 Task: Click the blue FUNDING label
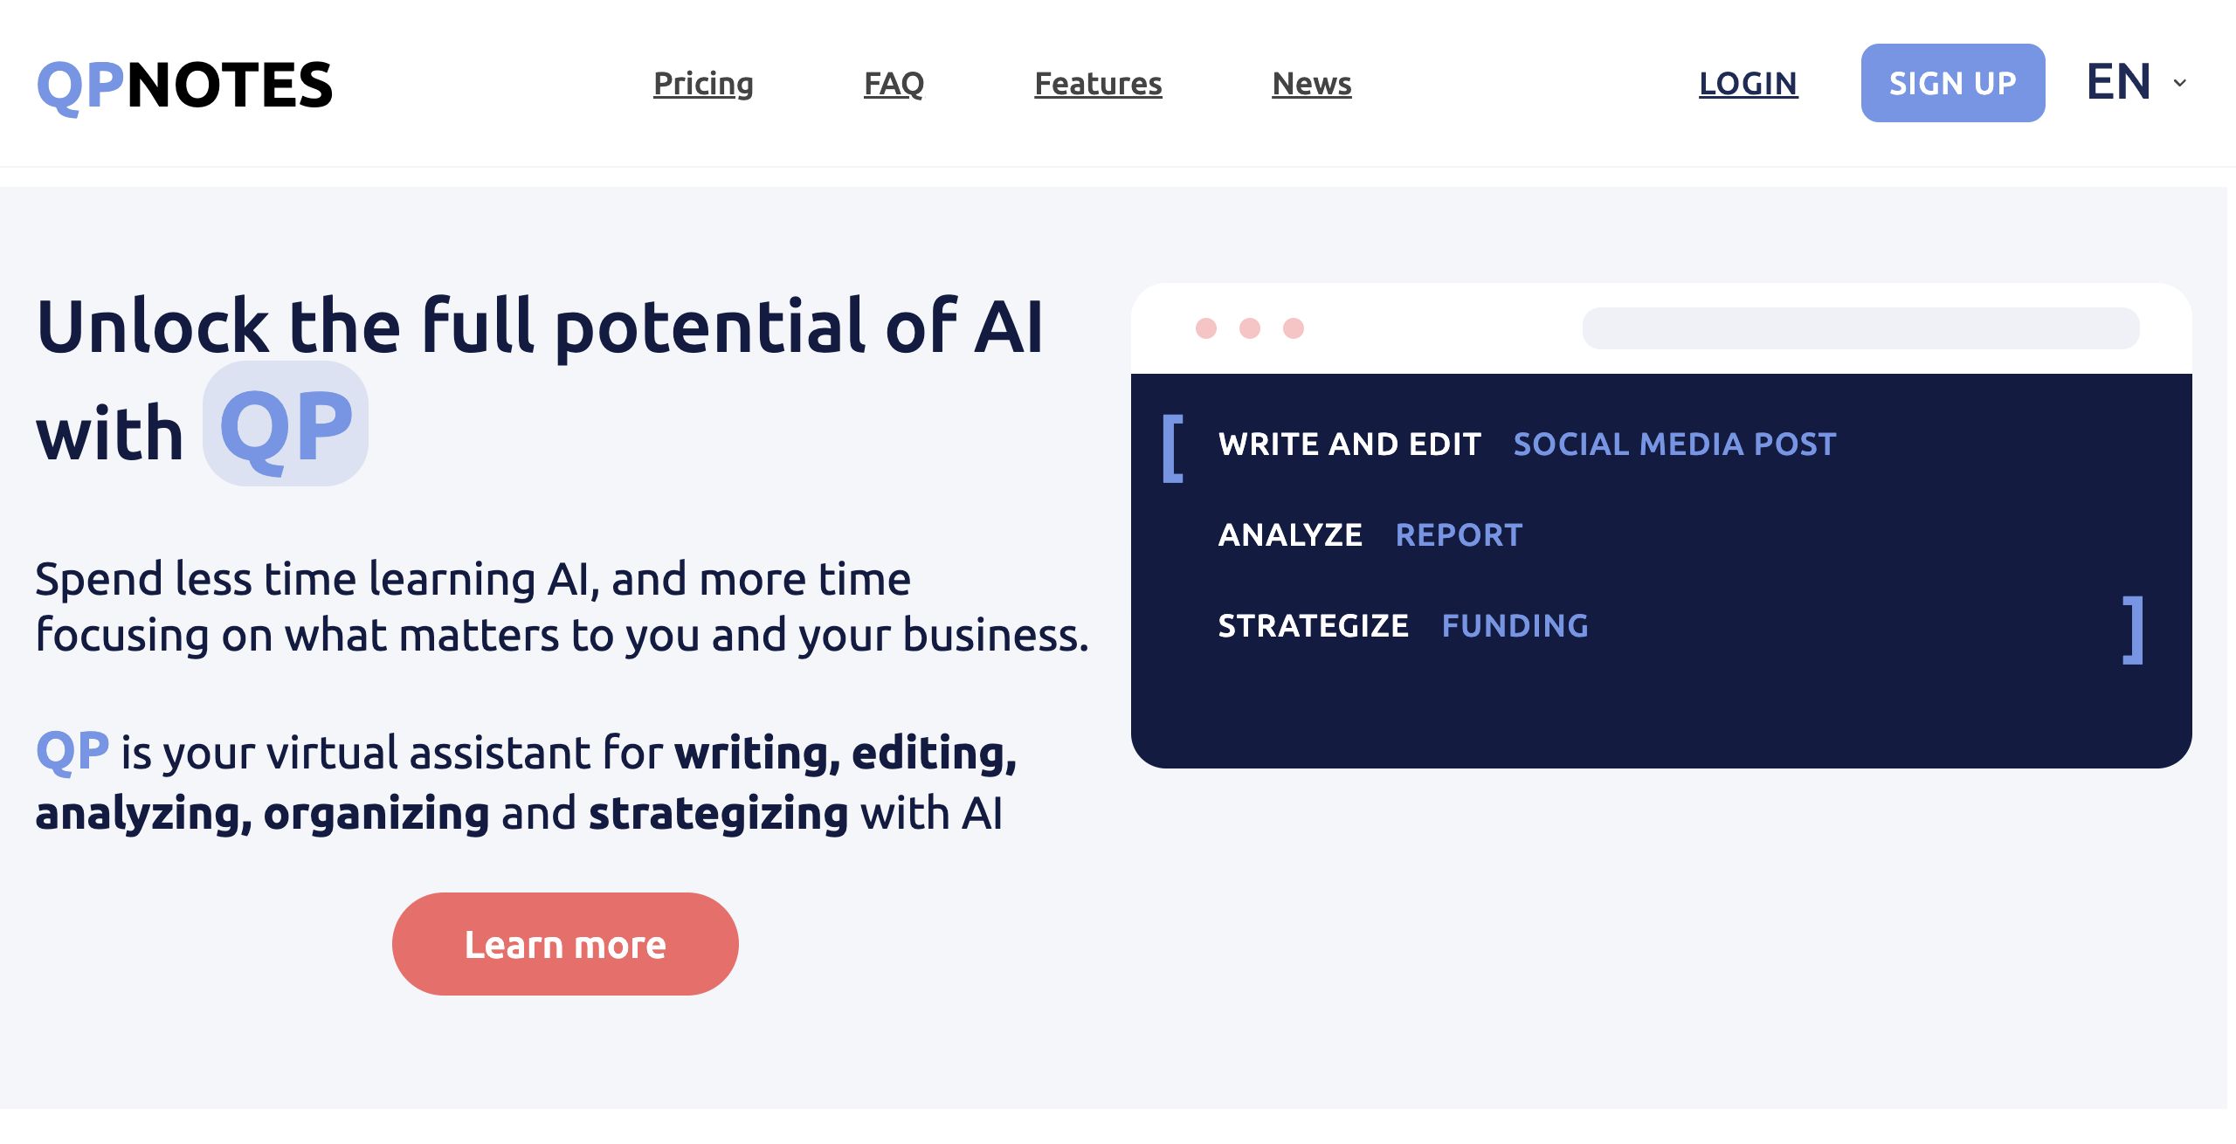click(1515, 626)
